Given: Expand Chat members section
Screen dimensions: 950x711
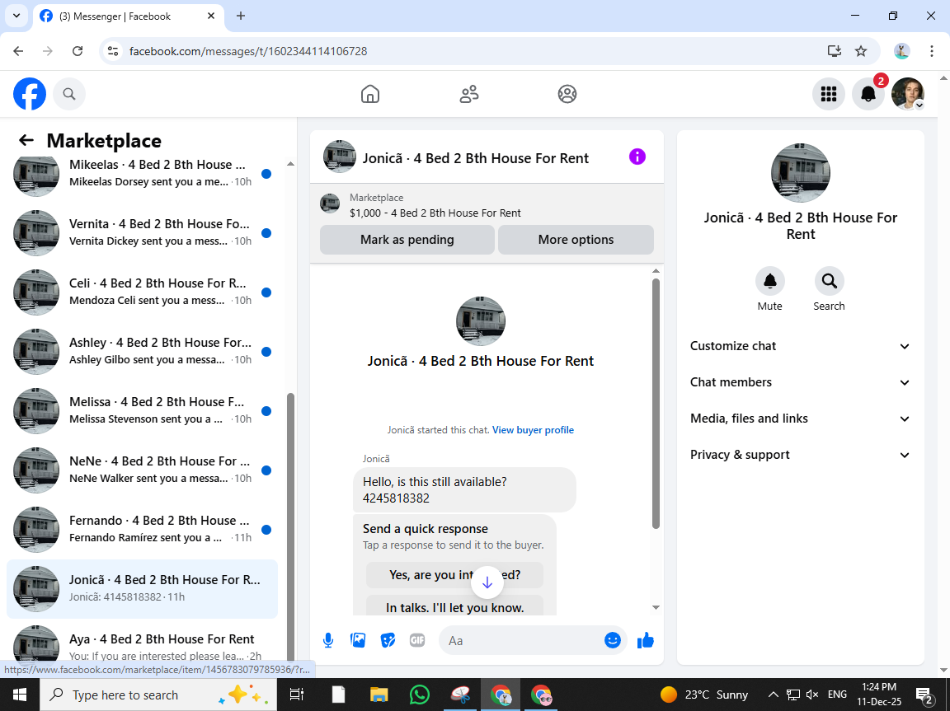Looking at the screenshot, I should pos(800,382).
